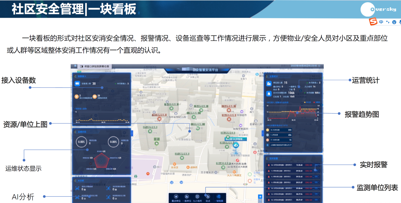
Task: Toggle Sogou 中 Chinese/English input mode
Action: (381, 22)
